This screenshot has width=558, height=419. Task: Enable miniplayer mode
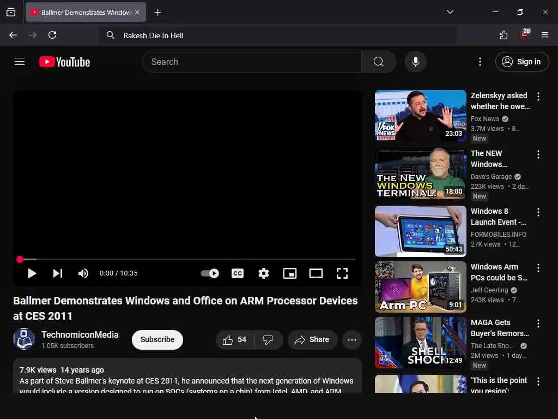coord(290,273)
